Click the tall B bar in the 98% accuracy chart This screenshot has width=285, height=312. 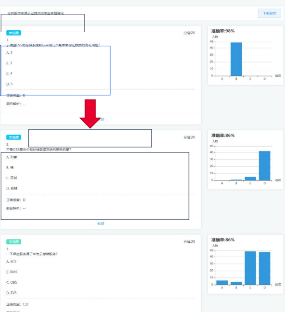(236, 59)
